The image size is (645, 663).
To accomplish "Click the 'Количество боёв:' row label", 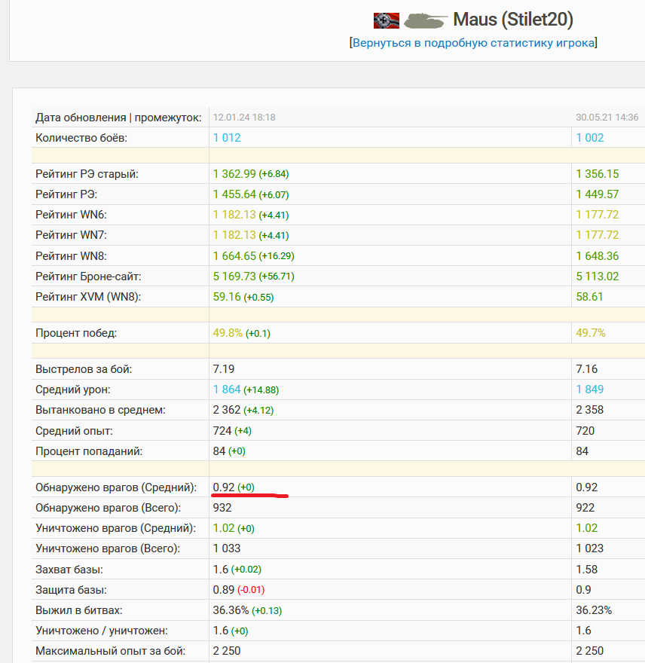I will (x=81, y=138).
